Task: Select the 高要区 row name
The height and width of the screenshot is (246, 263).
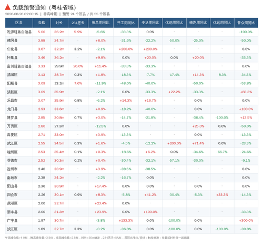Action: tap(12, 135)
